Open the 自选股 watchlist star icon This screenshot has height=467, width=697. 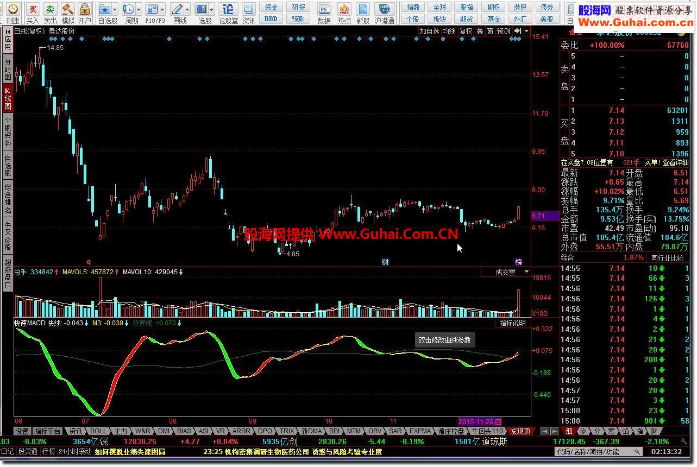coord(104,9)
